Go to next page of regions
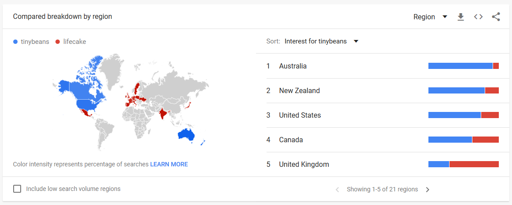 tap(428, 189)
